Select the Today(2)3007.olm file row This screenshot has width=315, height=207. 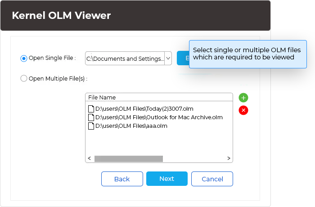click(140, 109)
